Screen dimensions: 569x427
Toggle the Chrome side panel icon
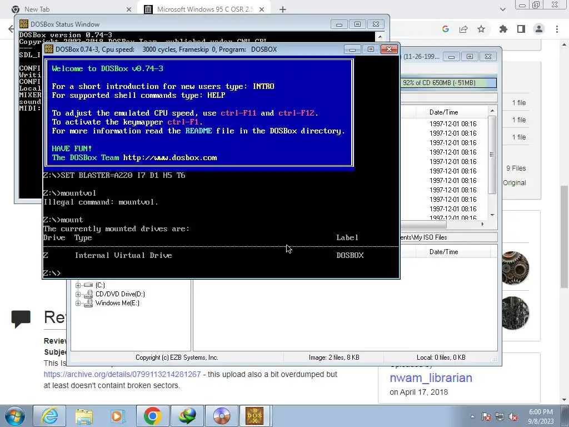(x=521, y=29)
